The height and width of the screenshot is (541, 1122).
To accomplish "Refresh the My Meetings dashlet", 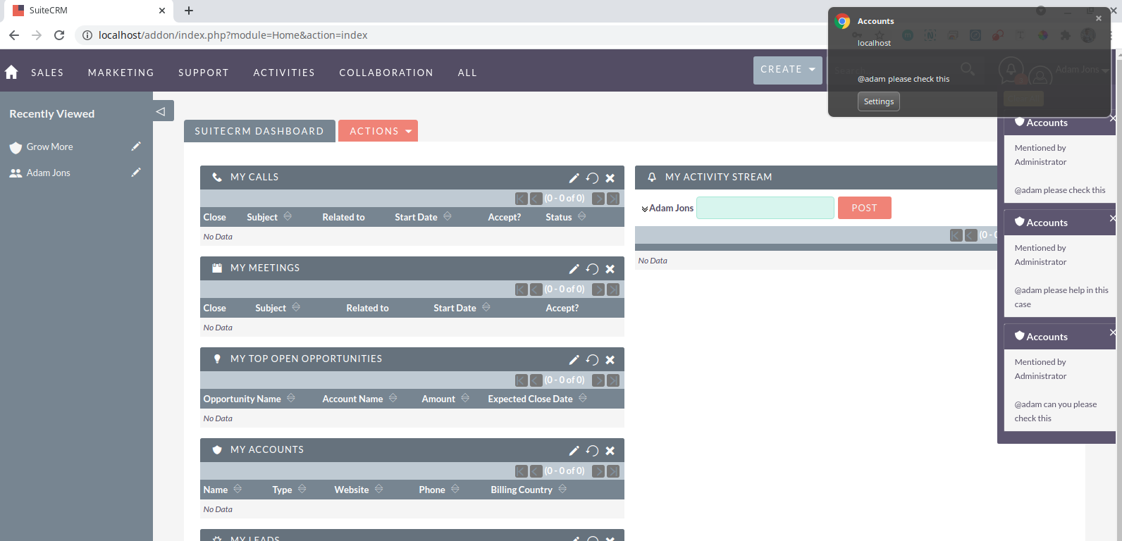I will click(592, 269).
